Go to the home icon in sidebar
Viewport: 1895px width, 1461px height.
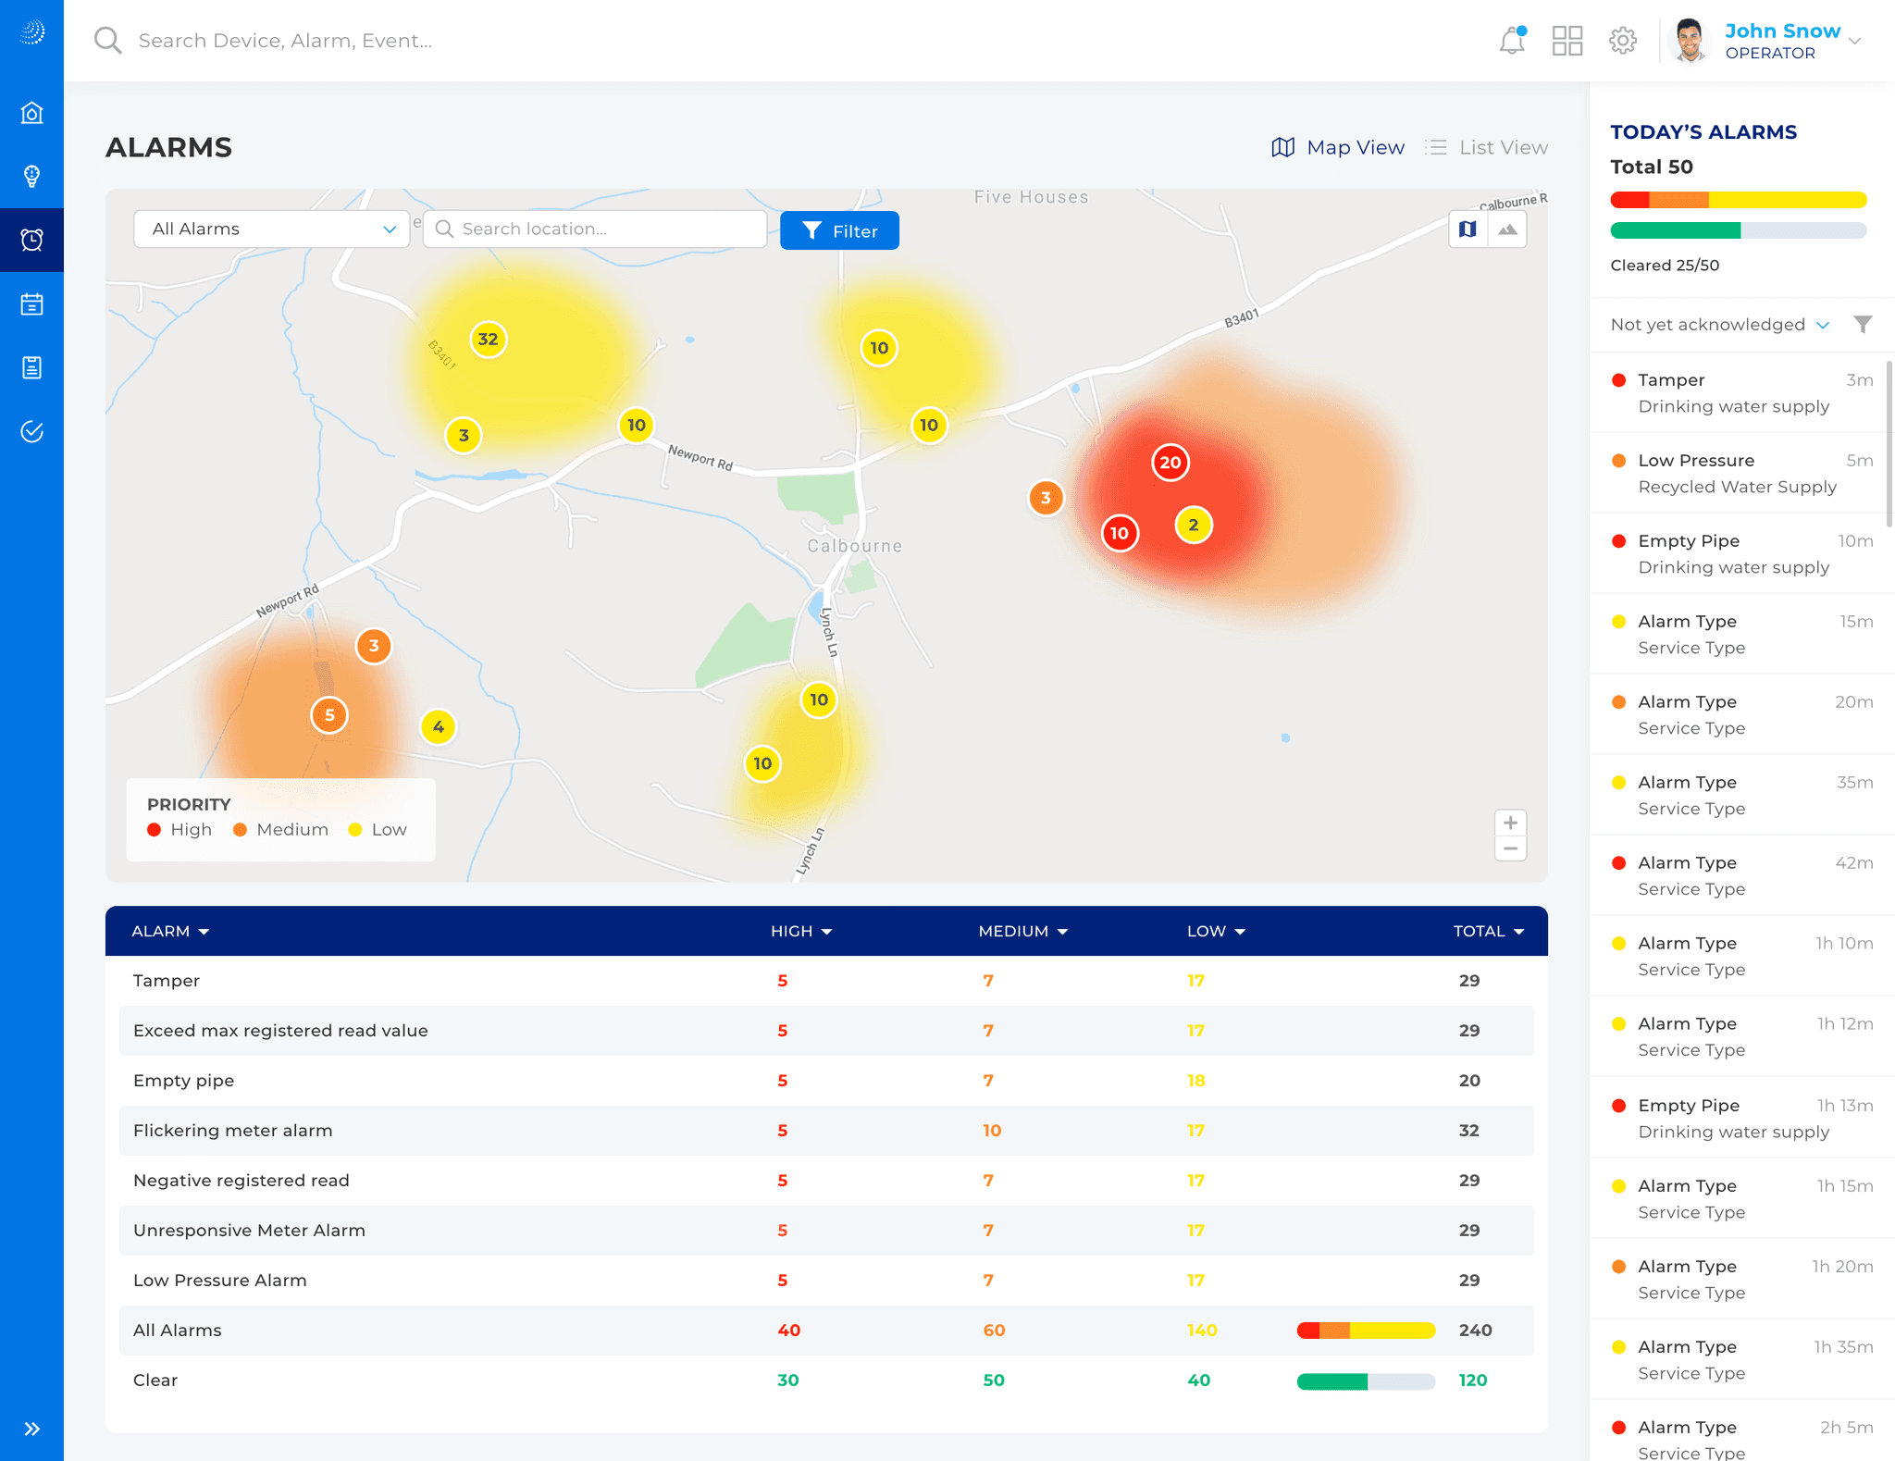[32, 113]
